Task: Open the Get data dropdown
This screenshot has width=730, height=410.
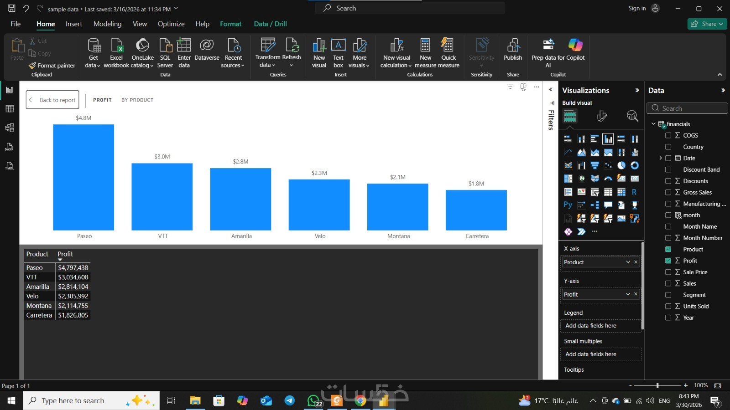Action: (93, 53)
